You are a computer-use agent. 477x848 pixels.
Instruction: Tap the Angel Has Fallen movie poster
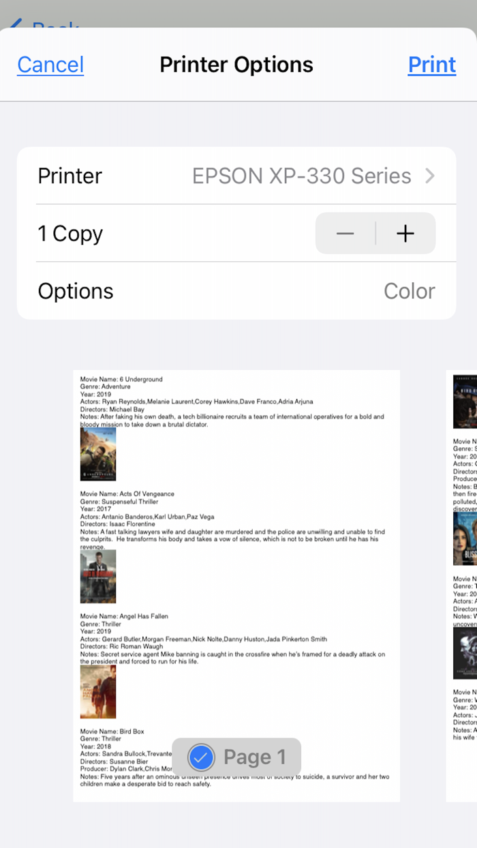coord(98,692)
